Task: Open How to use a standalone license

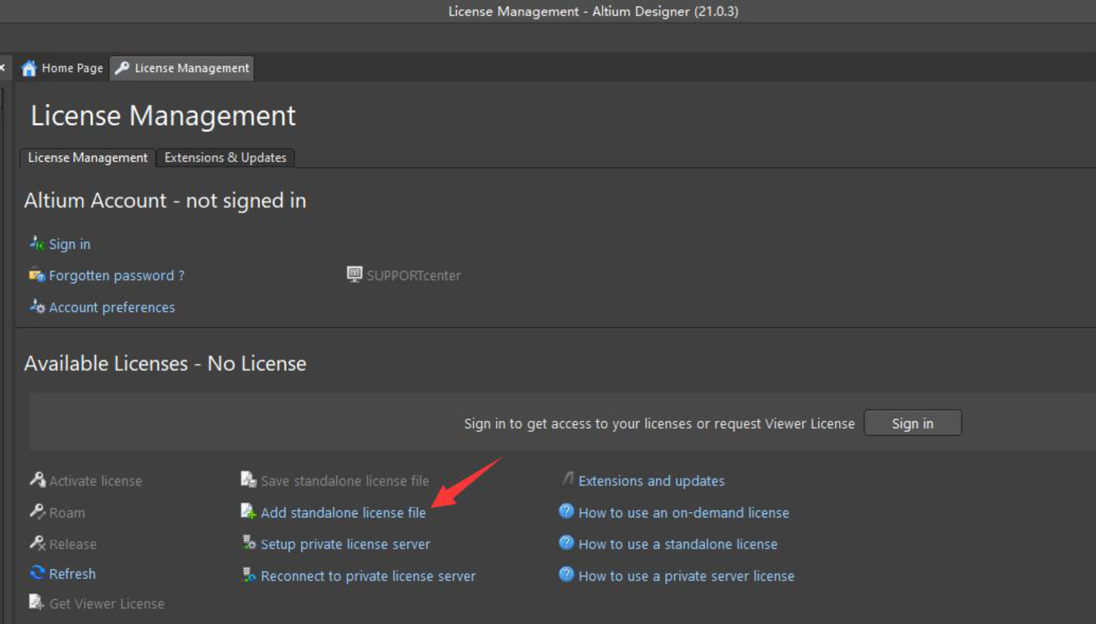Action: click(678, 544)
